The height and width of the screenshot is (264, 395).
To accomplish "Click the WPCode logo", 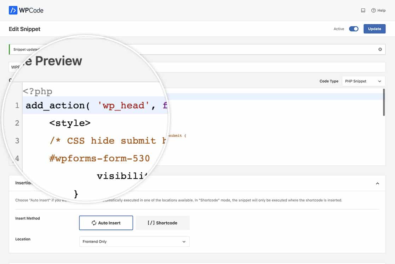I will (x=26, y=10).
